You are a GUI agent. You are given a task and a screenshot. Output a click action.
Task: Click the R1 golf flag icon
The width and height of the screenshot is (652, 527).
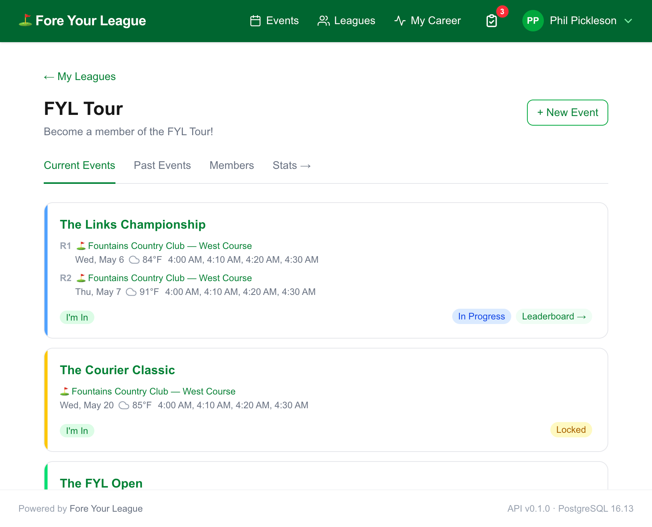tap(81, 246)
